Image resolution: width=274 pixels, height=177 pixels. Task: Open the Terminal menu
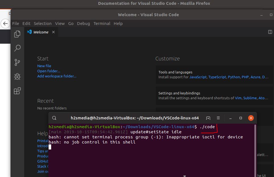point(102,24)
